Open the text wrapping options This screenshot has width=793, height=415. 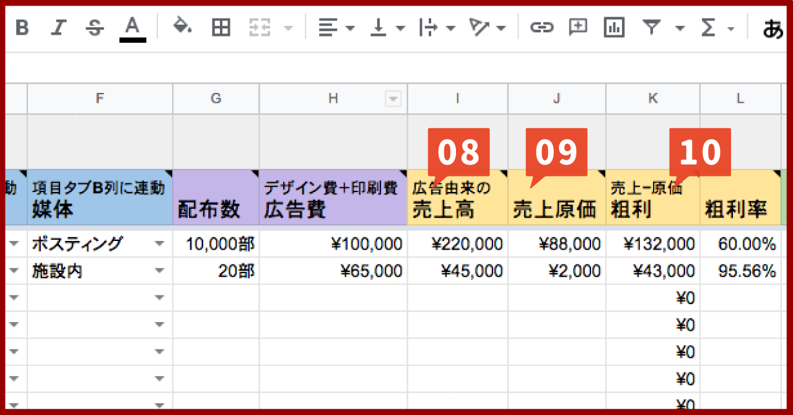(437, 28)
